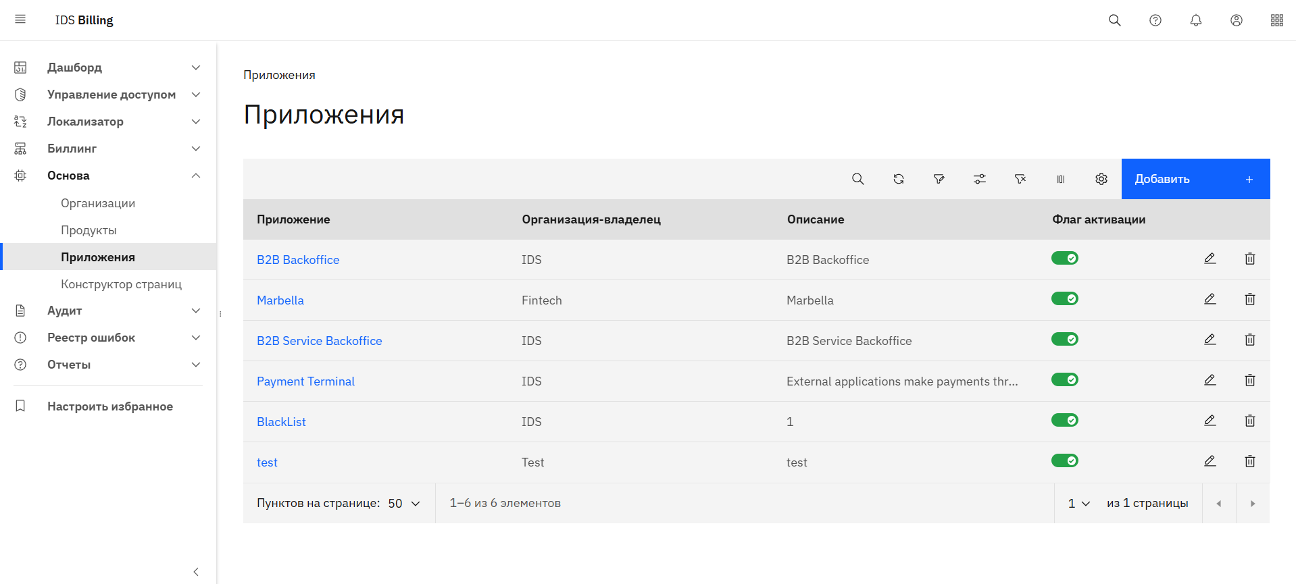Disable activation flag for B2B Backoffice
Image resolution: width=1296 pixels, height=584 pixels.
pos(1064,259)
